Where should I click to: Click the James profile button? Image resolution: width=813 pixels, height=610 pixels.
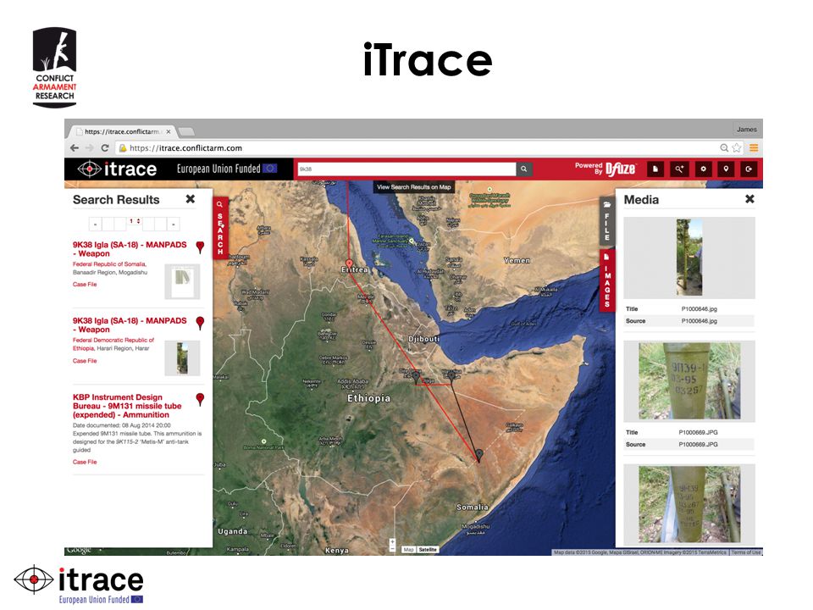(747, 129)
